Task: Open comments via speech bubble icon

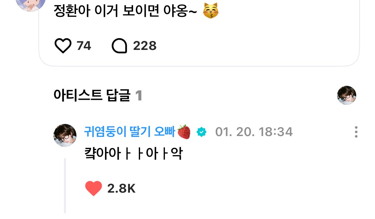Action: [119, 45]
